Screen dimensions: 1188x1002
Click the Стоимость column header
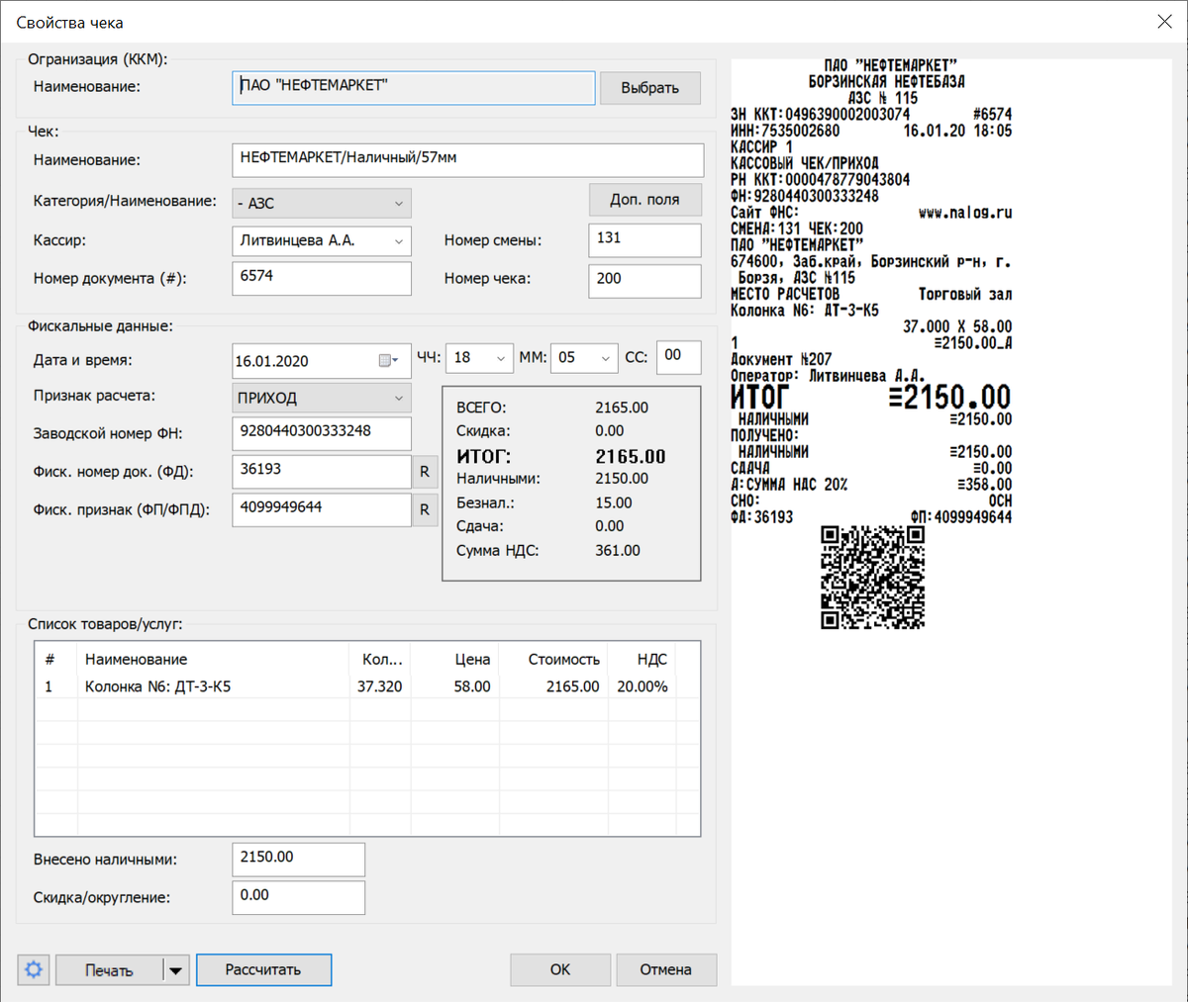pyautogui.click(x=552, y=659)
